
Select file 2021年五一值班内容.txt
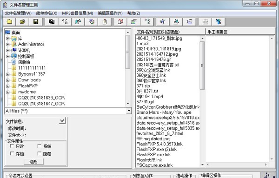[x=158, y=65]
